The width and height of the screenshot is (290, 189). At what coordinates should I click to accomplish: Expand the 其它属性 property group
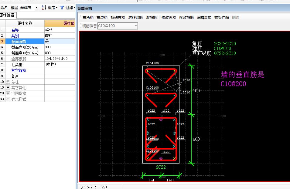[x=8, y=87]
